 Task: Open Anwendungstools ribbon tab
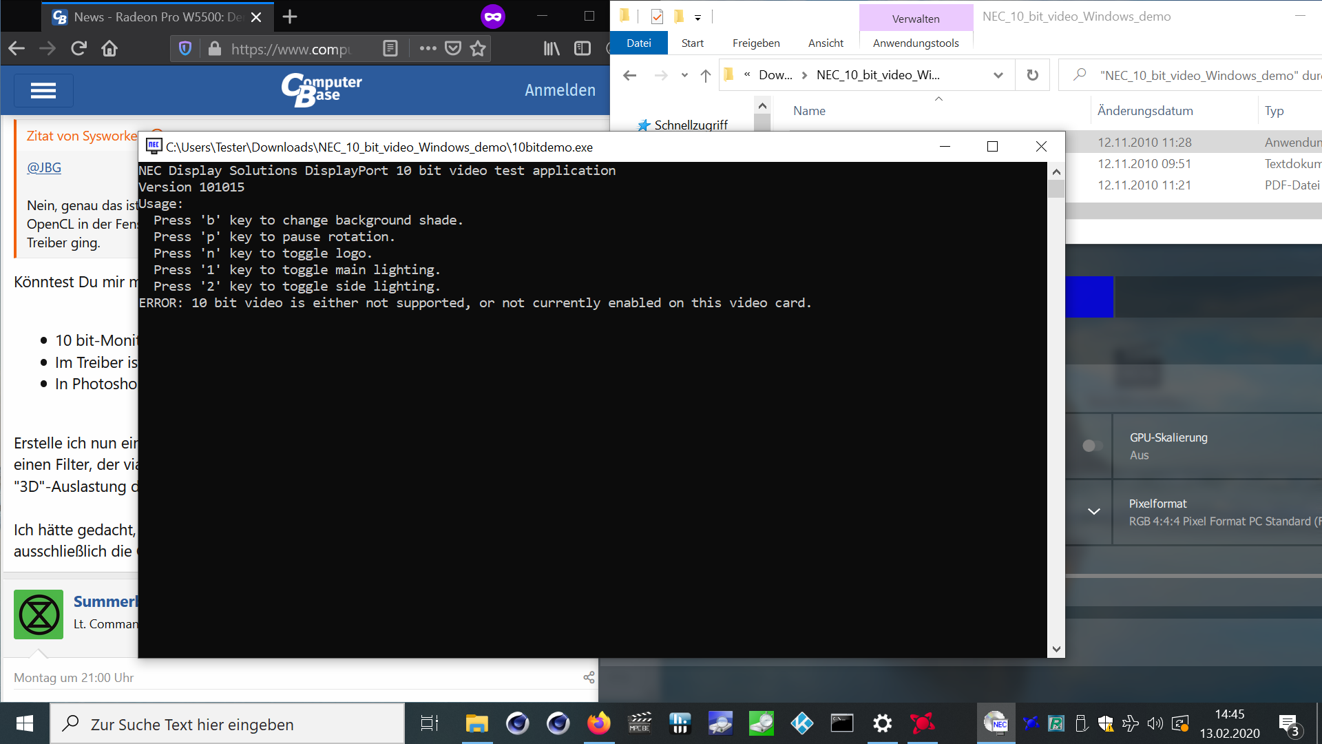(x=916, y=43)
